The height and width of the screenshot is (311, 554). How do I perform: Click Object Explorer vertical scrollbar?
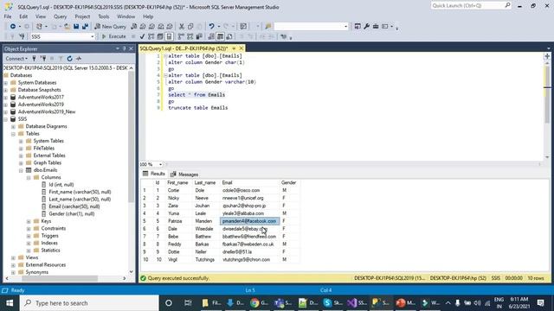click(131, 137)
